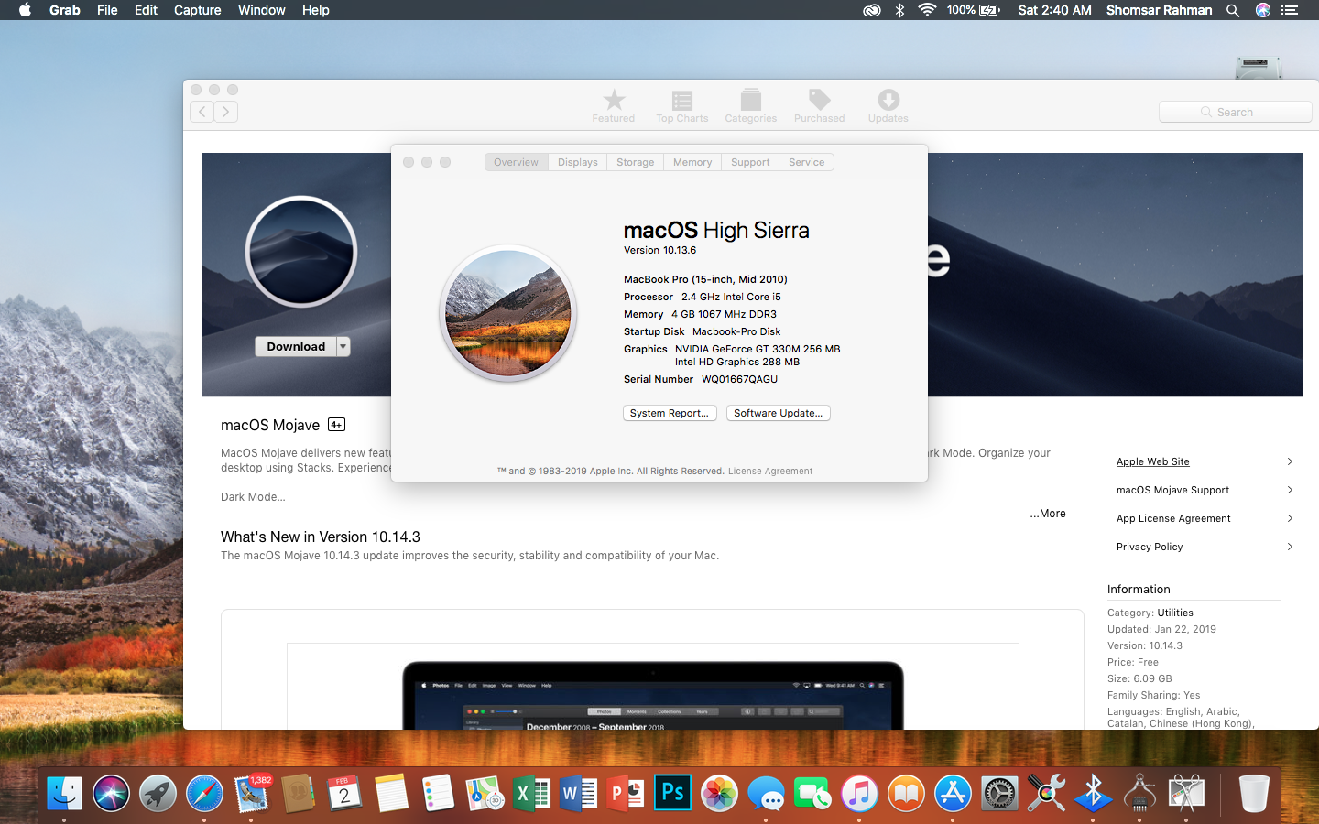Open the Categories section
Image resolution: width=1319 pixels, height=824 pixels.
click(750, 105)
